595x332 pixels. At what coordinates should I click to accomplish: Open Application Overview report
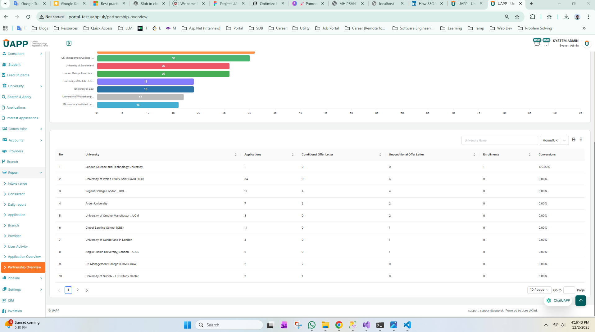coord(24,257)
